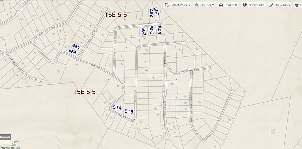Click the Go To X,Y magnifier icon
The image size is (302, 149).
click(197, 5)
